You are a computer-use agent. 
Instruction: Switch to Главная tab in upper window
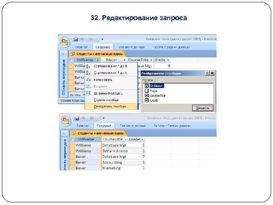pyautogui.click(x=82, y=47)
